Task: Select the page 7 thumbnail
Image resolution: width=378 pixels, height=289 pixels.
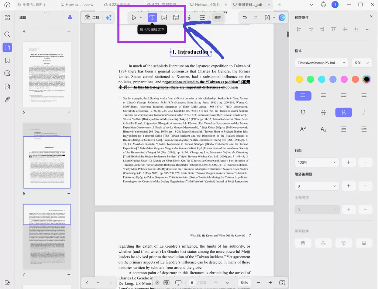Action: click(47, 237)
